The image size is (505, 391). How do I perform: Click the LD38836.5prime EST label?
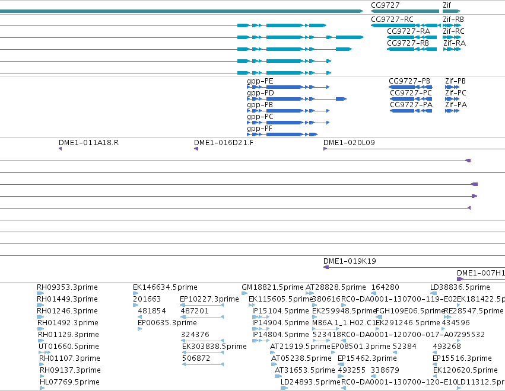pyautogui.click(x=460, y=287)
